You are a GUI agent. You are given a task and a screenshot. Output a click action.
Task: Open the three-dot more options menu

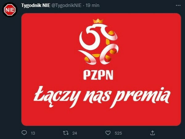point(178,6)
